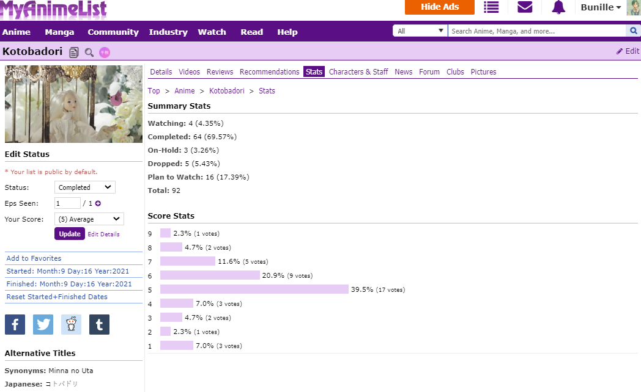Click the Hide Ads button
641x392 pixels.
coord(440,7)
